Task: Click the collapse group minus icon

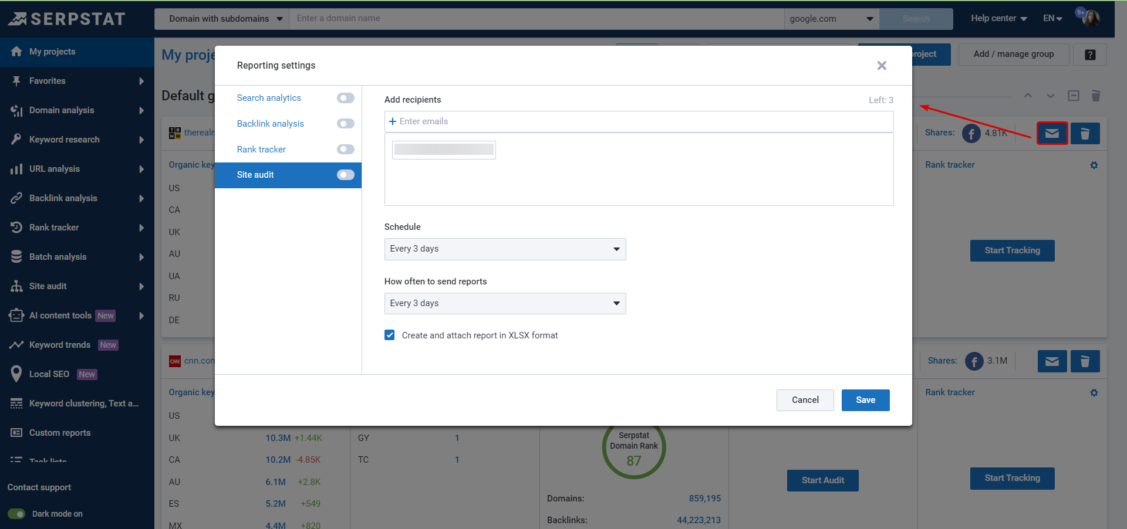Action: click(1073, 96)
